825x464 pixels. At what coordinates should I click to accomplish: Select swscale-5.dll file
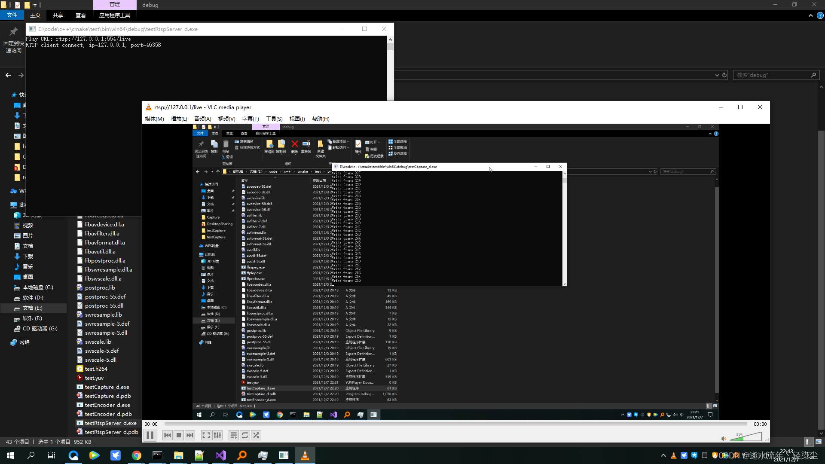[101, 360]
